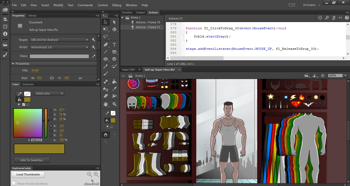Select the Brush tool
The width and height of the screenshot is (350, 186).
(106, 73)
